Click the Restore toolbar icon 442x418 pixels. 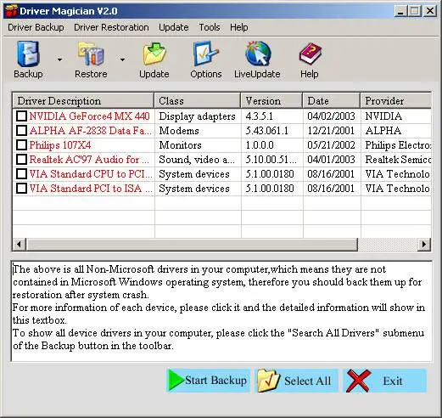pyautogui.click(x=91, y=54)
